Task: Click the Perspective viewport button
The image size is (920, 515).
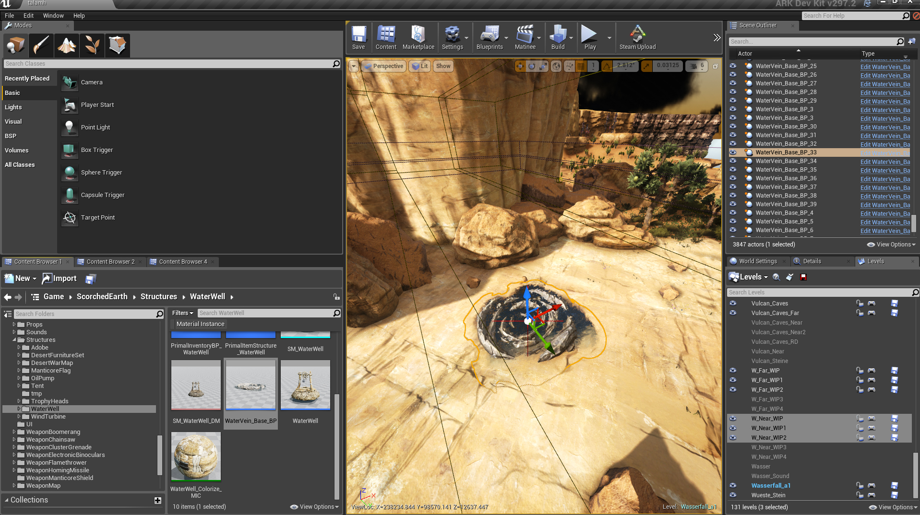Action: 384,66
